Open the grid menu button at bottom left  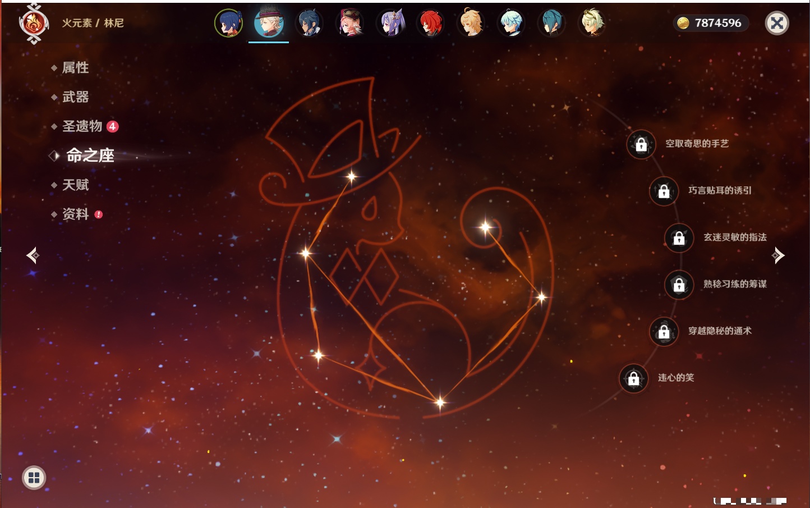pos(34,478)
